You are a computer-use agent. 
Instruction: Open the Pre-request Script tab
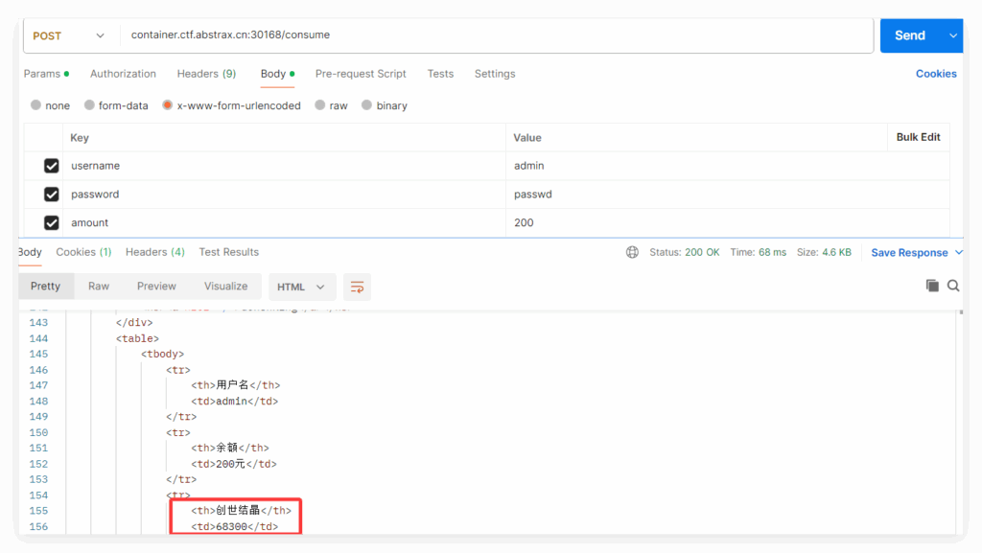point(361,74)
